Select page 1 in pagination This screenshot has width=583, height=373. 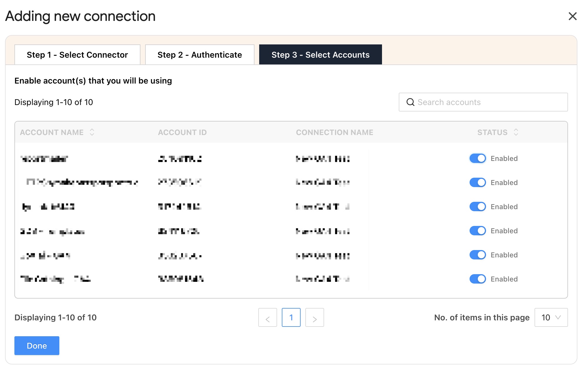(291, 317)
